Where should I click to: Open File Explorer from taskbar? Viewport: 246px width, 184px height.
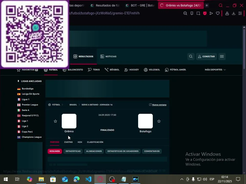point(41,179)
